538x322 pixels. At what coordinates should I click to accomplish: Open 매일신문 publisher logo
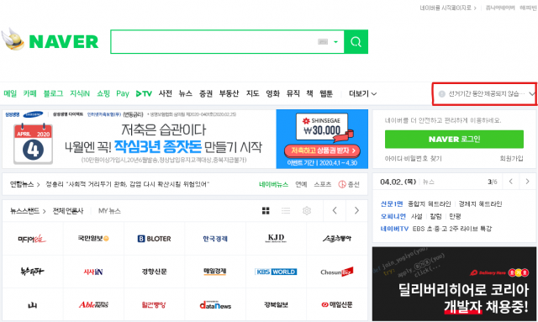(x=337, y=304)
